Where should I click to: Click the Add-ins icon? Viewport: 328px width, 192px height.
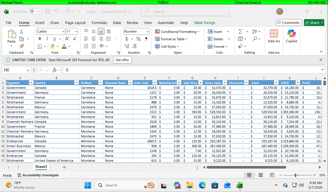tap(274, 36)
